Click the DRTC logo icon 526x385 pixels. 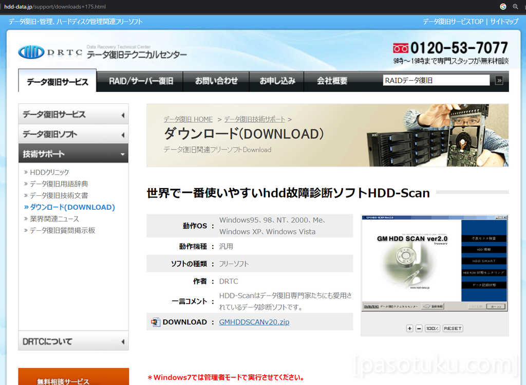(31, 52)
